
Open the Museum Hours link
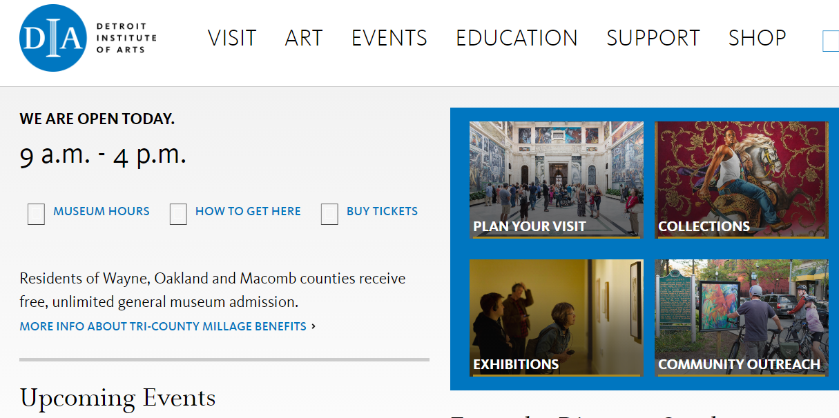(x=102, y=212)
